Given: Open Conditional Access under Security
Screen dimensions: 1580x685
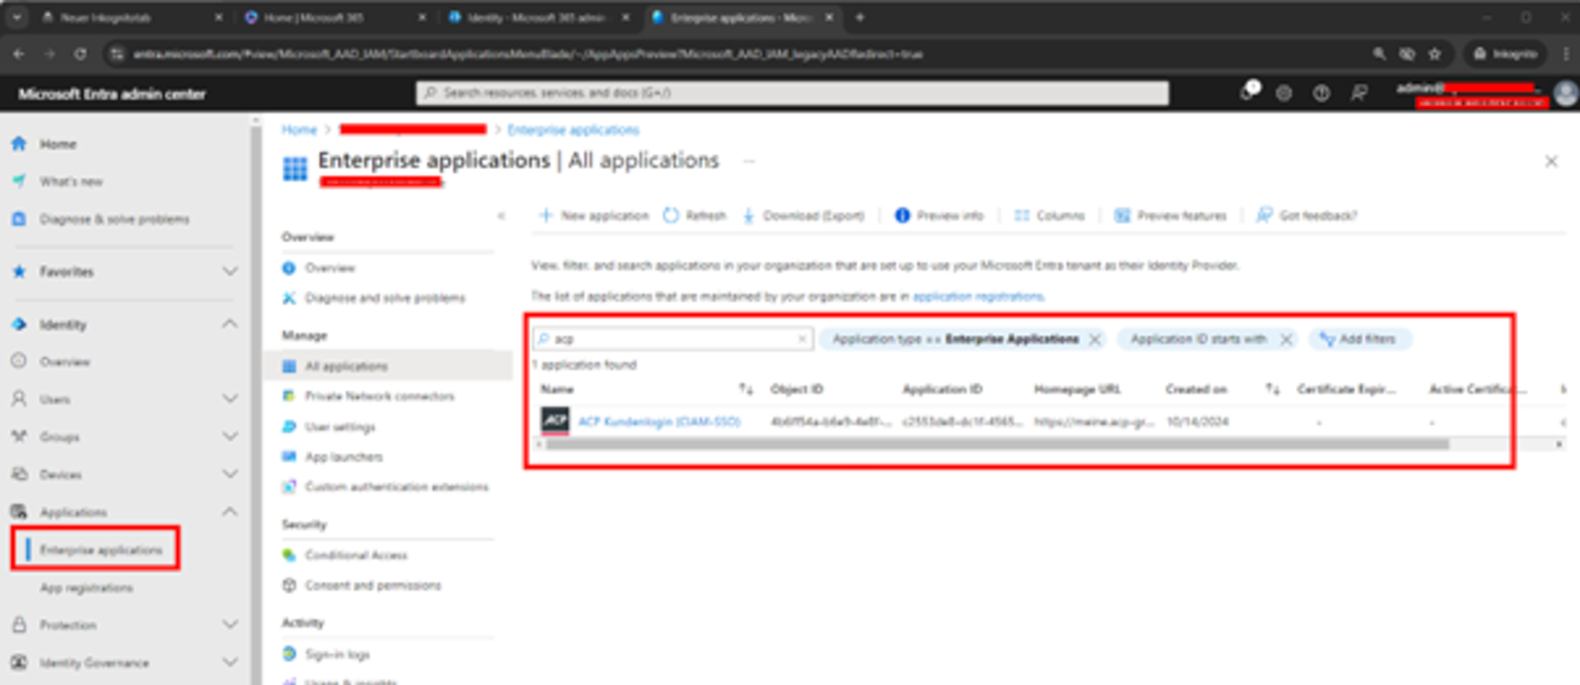Looking at the screenshot, I should click(356, 555).
